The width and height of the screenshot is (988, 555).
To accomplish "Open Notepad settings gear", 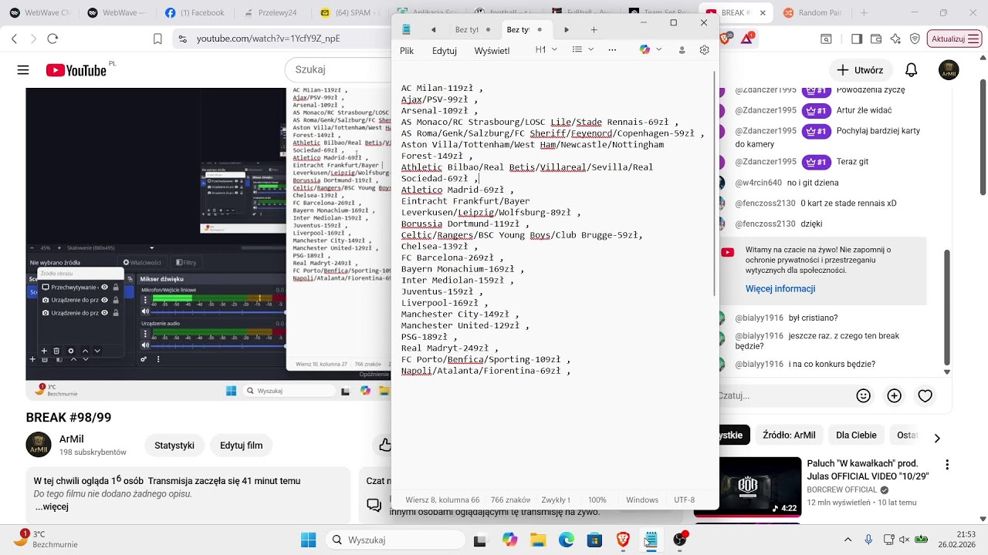I will tap(704, 50).
